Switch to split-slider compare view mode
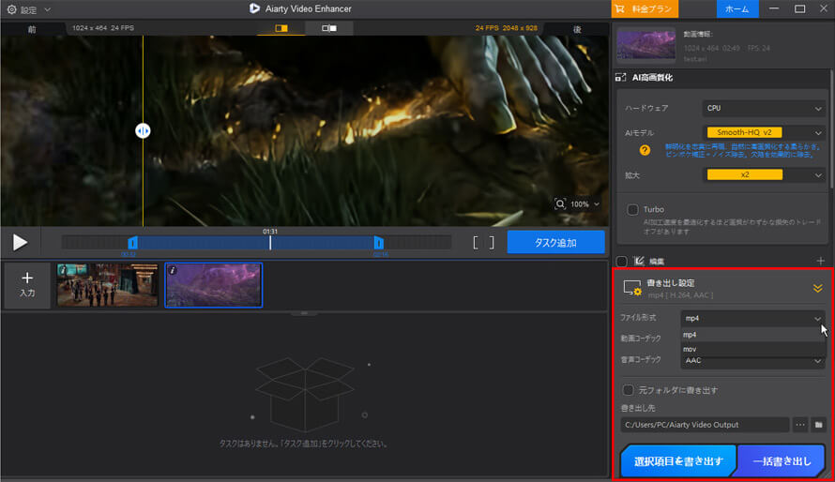The image size is (835, 482). coord(281,28)
